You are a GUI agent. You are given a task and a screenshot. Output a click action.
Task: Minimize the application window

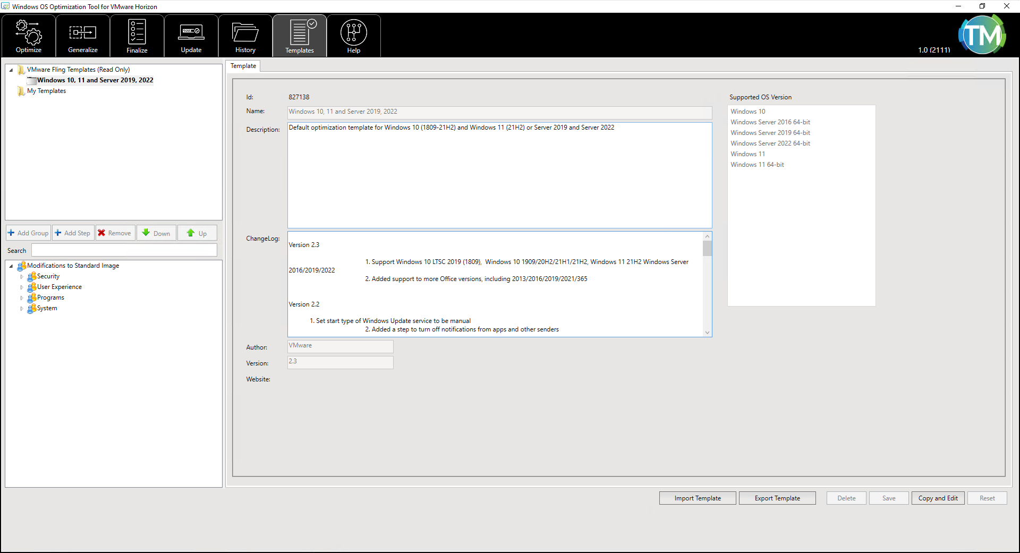point(958,6)
